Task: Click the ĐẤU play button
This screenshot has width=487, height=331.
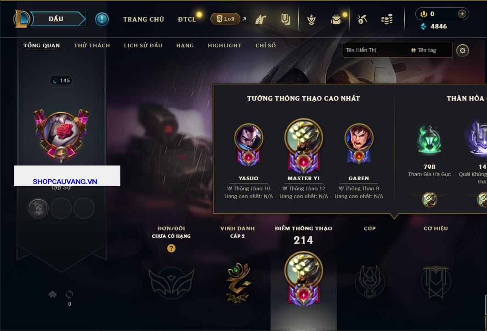Action: [56, 19]
